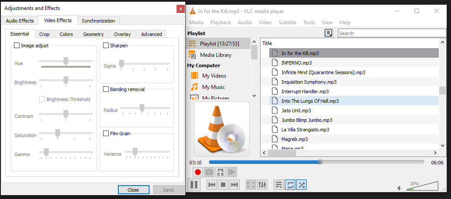Image resolution: width=451 pixels, height=199 pixels.
Task: Click file icon of Jato Unit.mp3
Action: [x=275, y=111]
